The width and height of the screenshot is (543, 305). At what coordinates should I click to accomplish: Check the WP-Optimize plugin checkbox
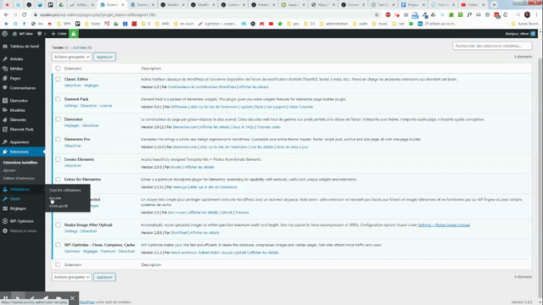click(x=58, y=245)
